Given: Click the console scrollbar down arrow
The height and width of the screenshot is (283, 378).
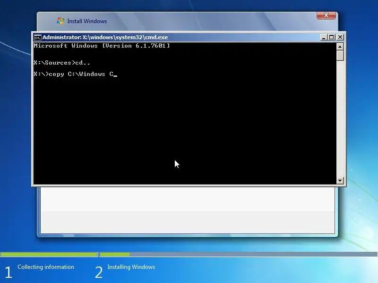Looking at the screenshot, I should (x=340, y=181).
